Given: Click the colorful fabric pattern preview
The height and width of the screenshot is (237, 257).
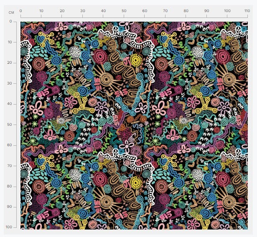Looking at the screenshot, I should coord(135,125).
